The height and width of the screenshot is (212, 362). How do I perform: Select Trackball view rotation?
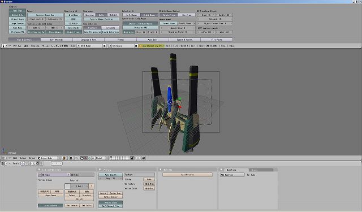point(92,28)
